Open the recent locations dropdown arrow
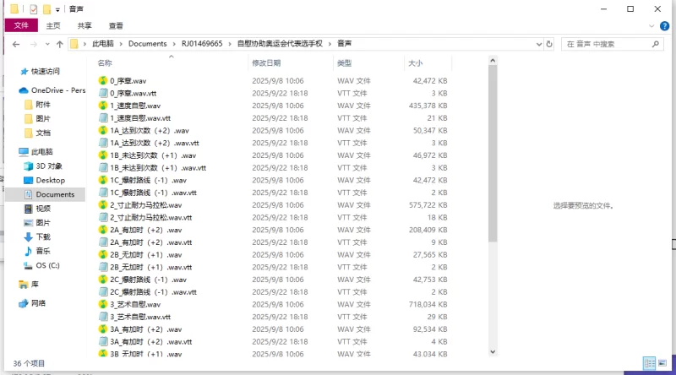Screen dimensions: 676x375 click(48, 44)
